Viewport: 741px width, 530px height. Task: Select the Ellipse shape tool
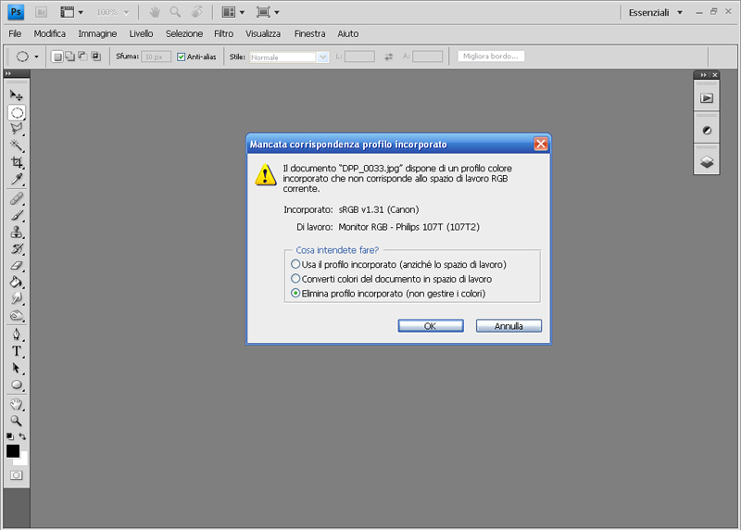click(17, 385)
